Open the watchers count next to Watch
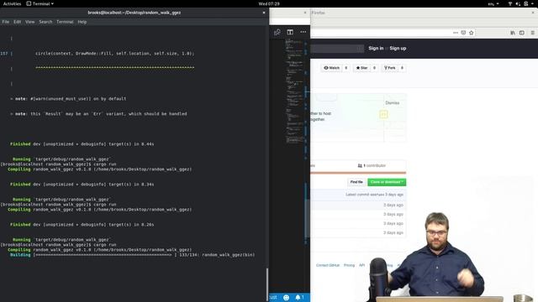 [x=345, y=68]
